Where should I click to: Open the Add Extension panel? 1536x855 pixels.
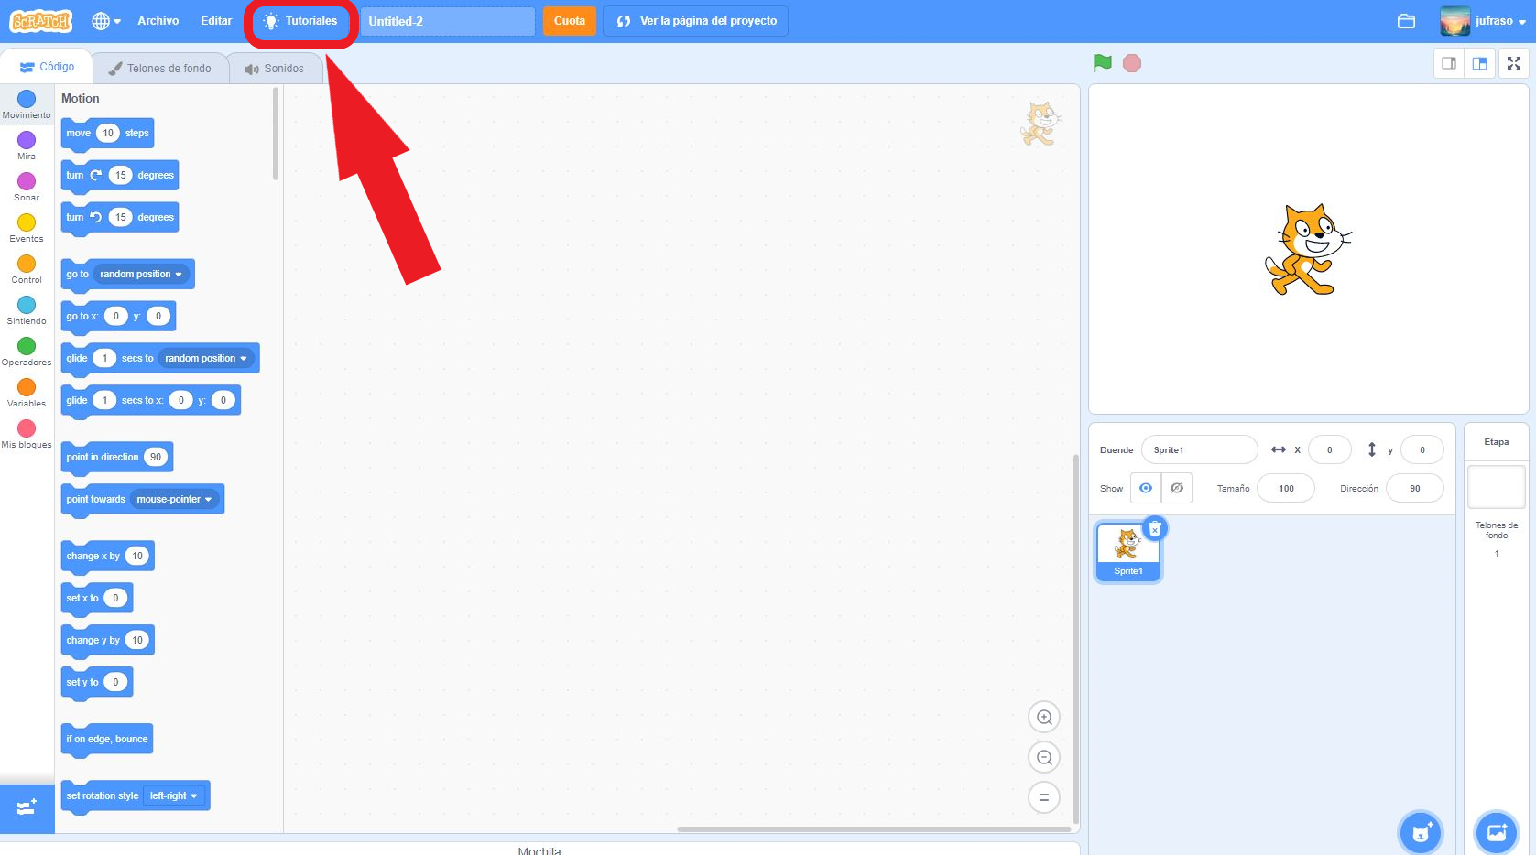tap(27, 808)
